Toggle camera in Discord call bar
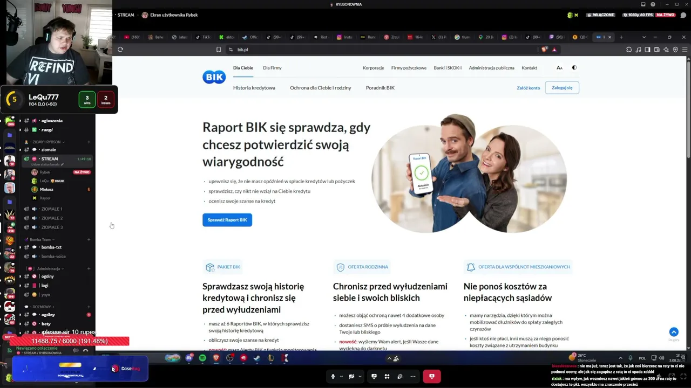 351,376
